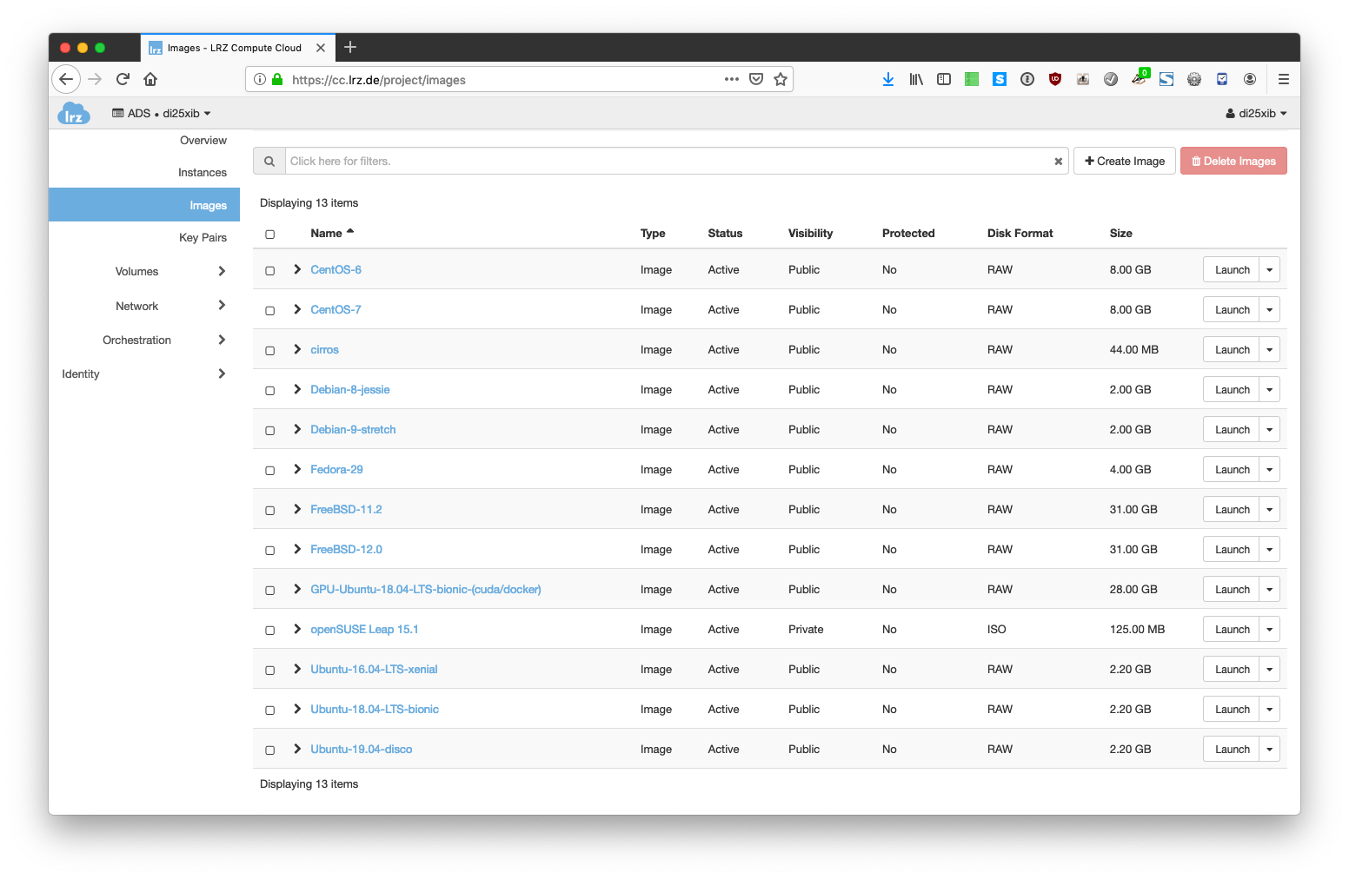Expand details chevron for Fedora-29 row
The image size is (1349, 879).
point(297,469)
